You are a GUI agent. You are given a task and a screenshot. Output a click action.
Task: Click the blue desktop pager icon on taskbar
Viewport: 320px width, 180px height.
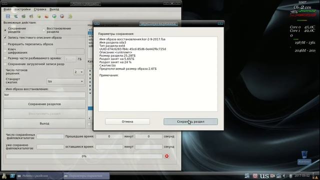coord(12,175)
